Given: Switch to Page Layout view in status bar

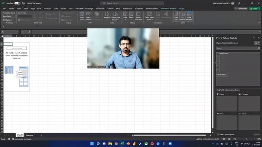Looking at the screenshot, I should (229, 139).
